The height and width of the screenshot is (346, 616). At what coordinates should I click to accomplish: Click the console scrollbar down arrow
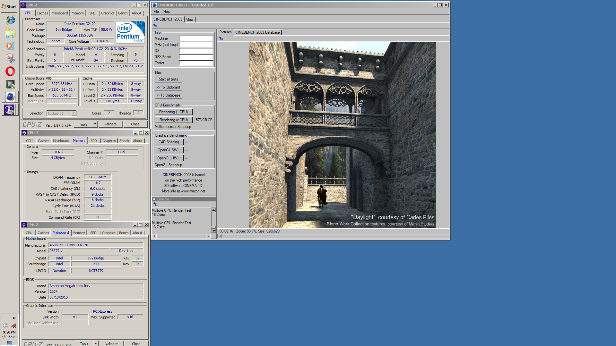click(x=213, y=231)
